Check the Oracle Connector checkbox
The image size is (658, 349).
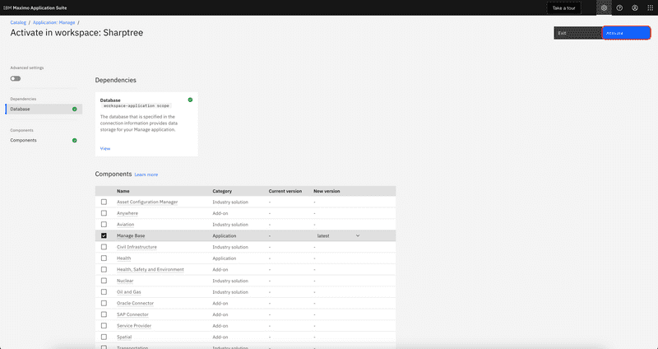[x=104, y=303]
